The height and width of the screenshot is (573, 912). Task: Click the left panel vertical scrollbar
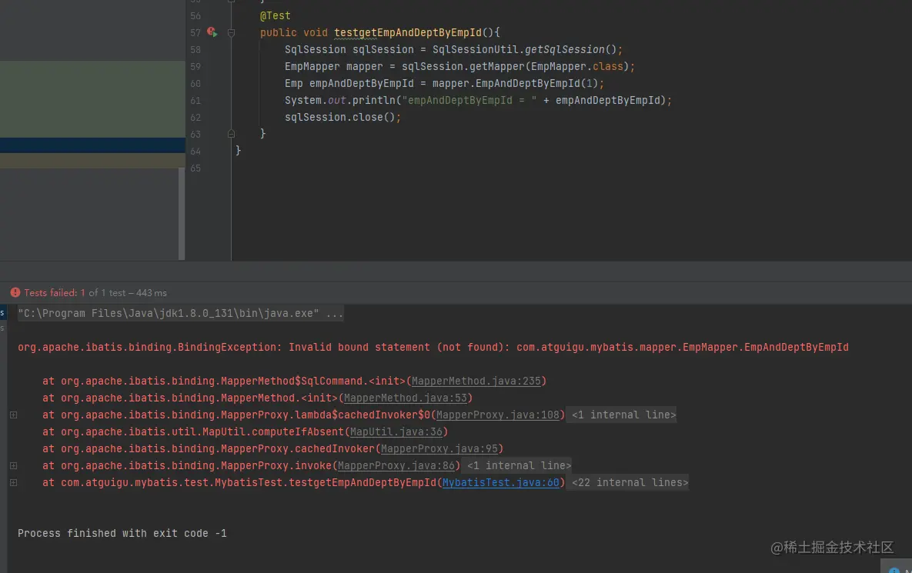pyautogui.click(x=182, y=215)
